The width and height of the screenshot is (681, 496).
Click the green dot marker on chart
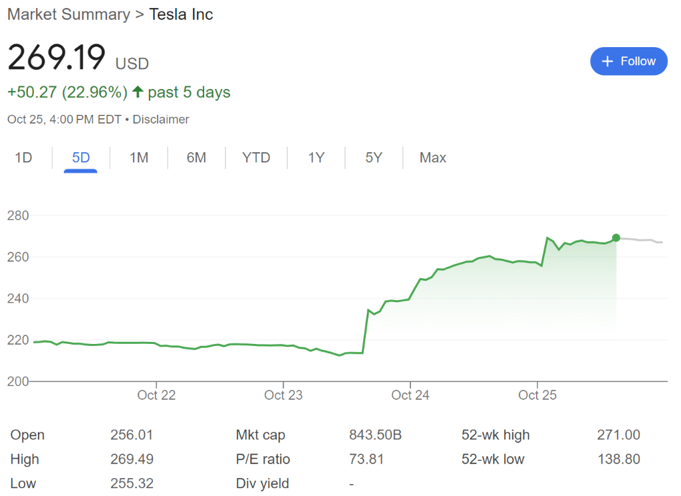point(616,238)
